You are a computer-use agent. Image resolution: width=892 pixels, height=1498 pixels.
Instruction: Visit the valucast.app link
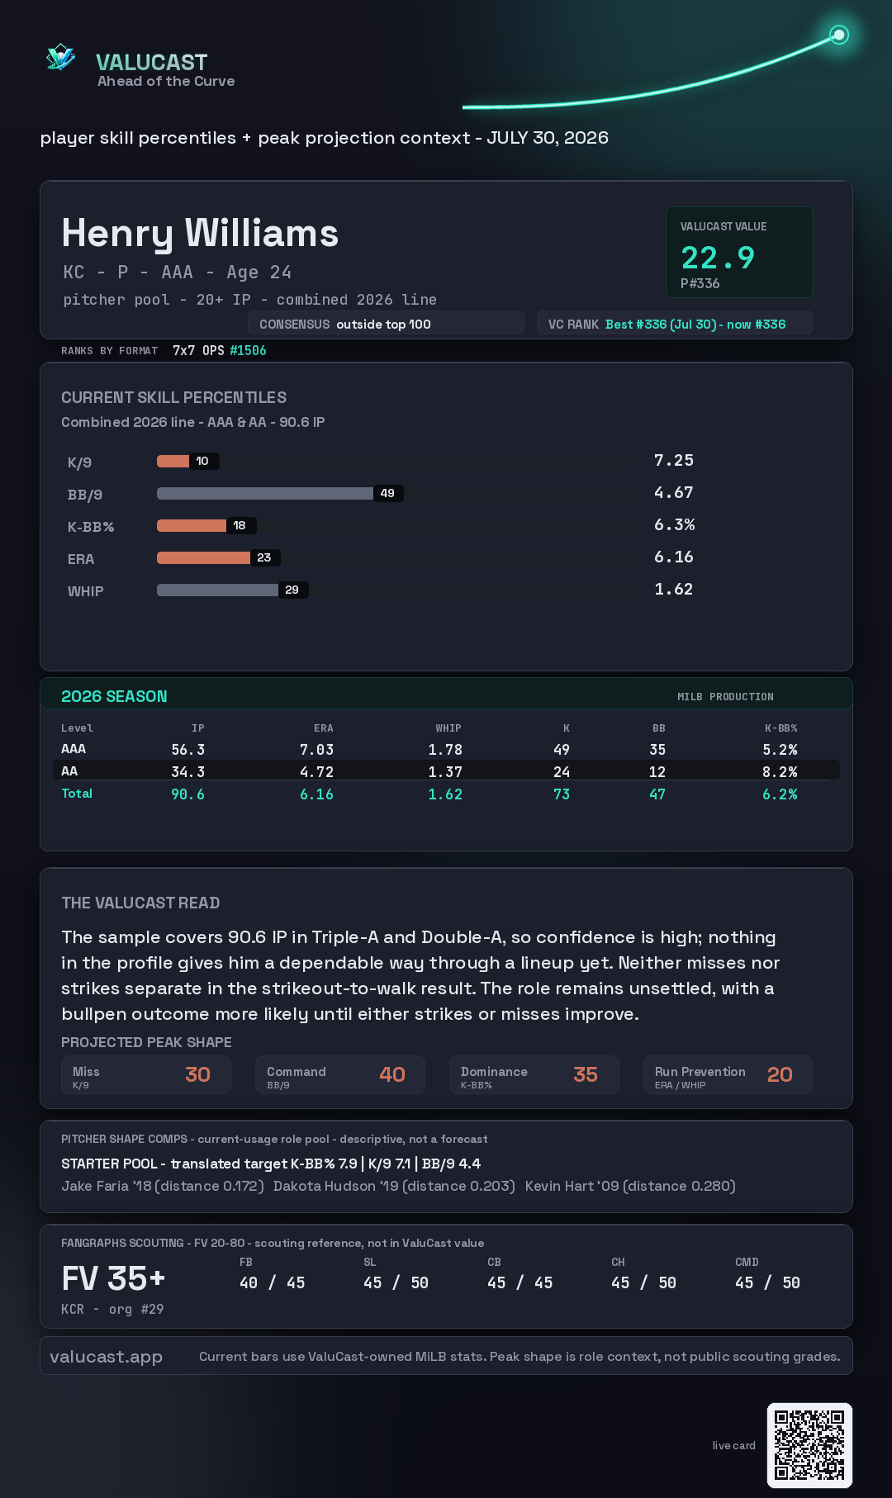pos(107,1356)
